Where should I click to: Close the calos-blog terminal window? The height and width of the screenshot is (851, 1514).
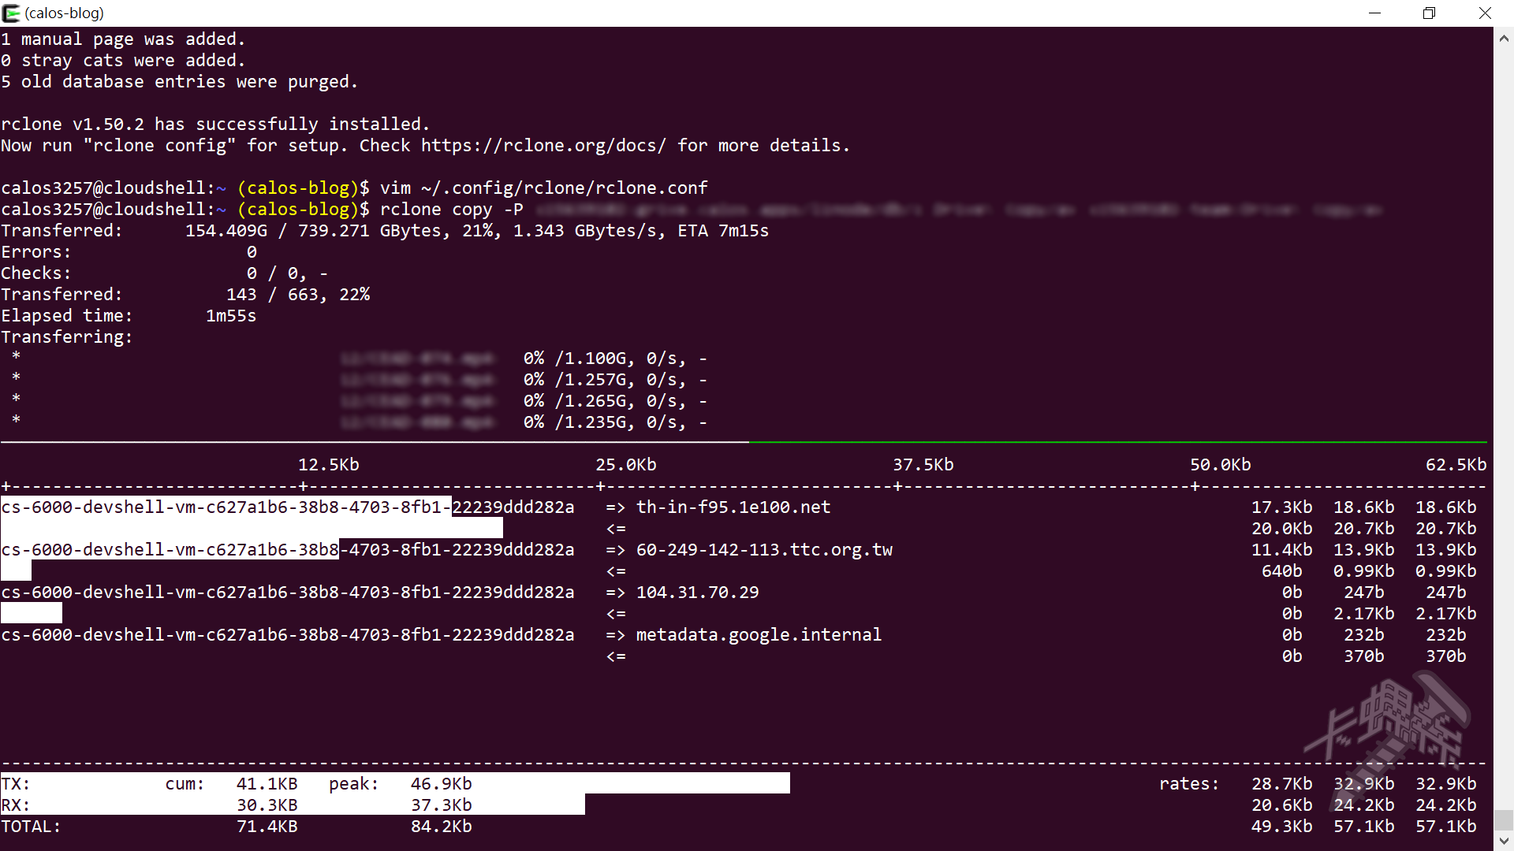[x=1485, y=13]
